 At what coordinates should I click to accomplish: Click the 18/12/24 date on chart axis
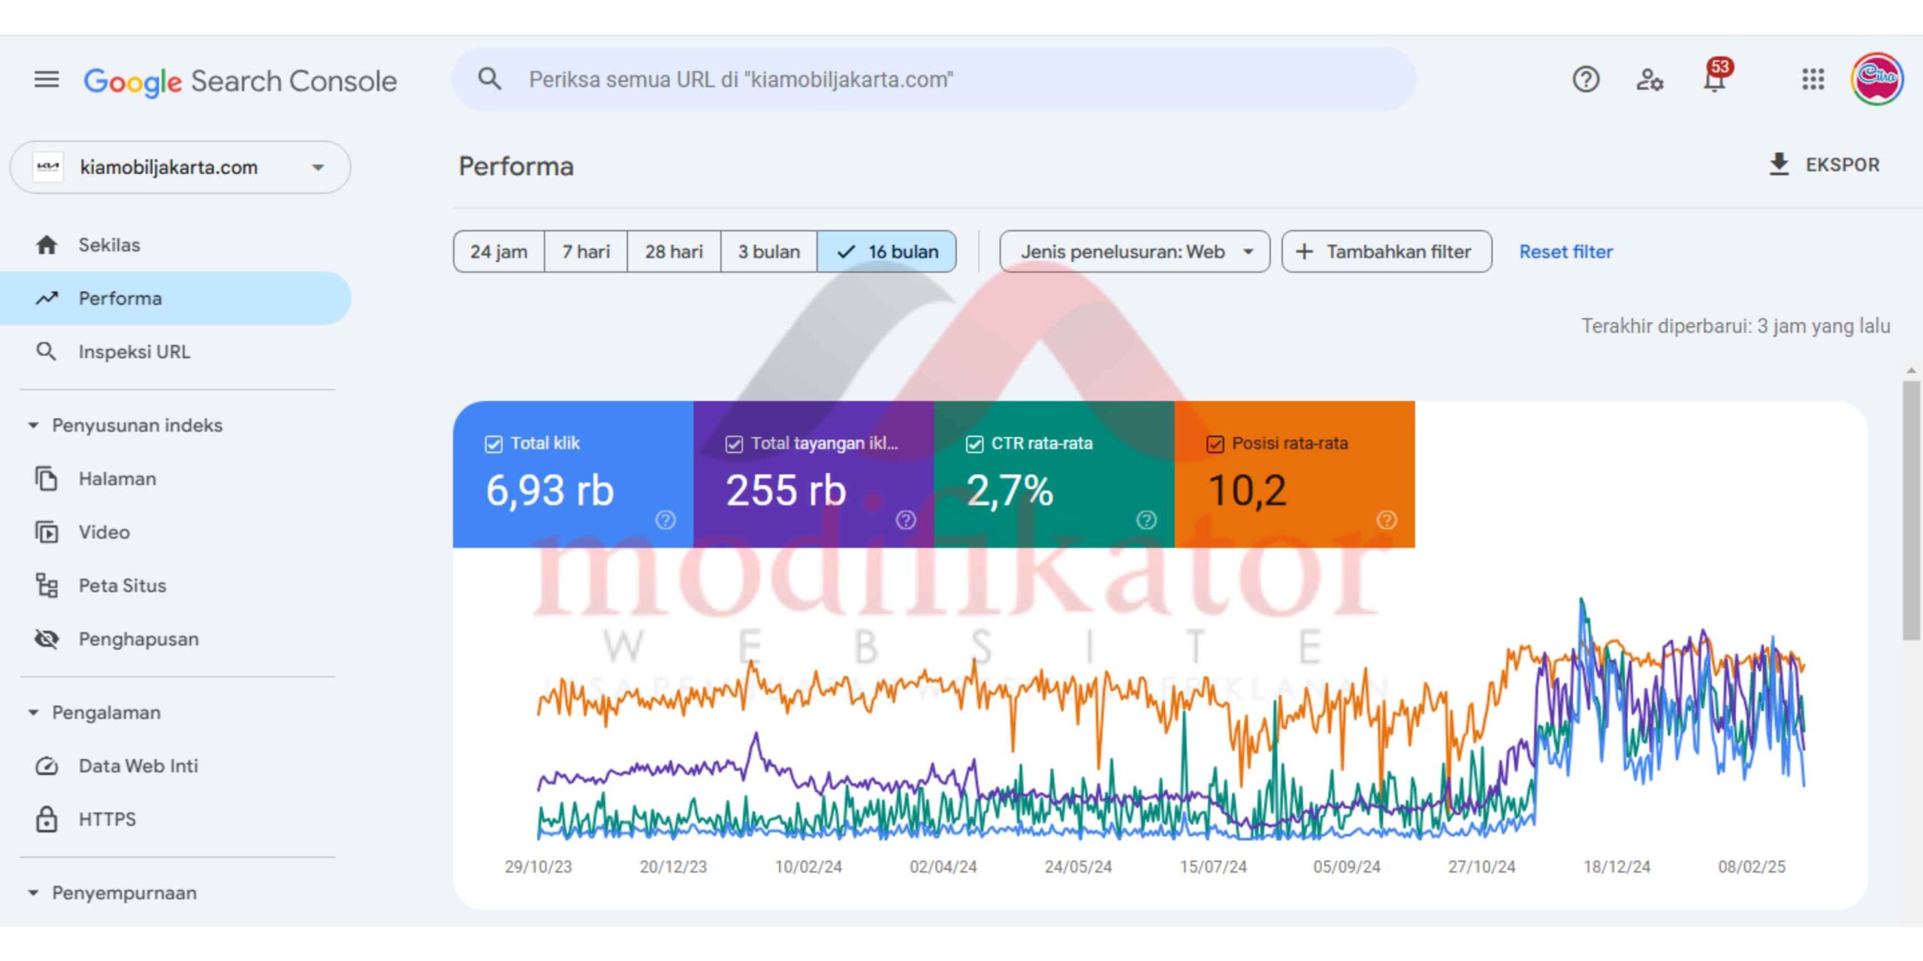[1617, 866]
